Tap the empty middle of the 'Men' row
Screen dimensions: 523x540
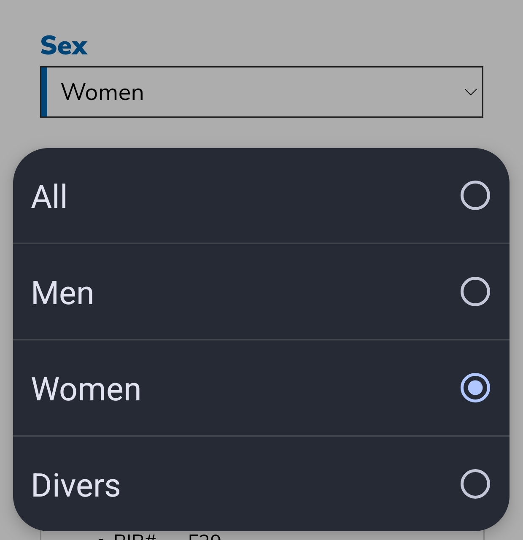(x=261, y=292)
